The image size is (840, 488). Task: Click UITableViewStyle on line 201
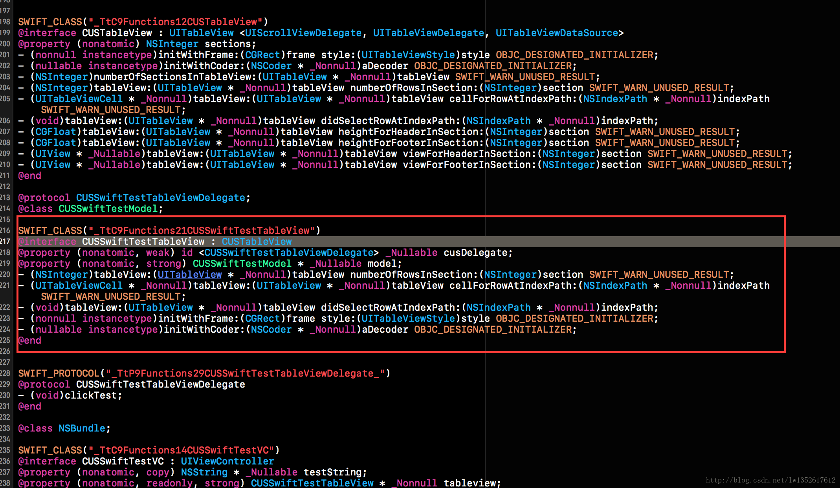[x=408, y=55]
